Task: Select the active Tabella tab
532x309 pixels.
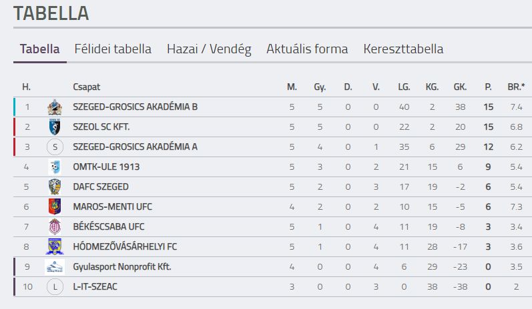Action: point(40,49)
